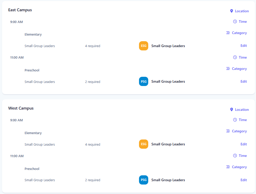Click the blue PSG badge under East Campus
The image size is (256, 194).
click(x=144, y=81)
